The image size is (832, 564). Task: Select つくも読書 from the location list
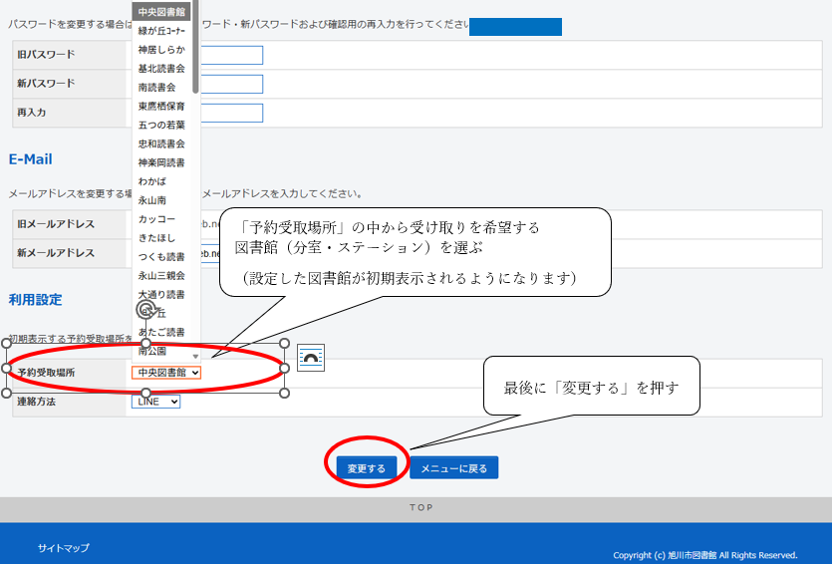162,257
